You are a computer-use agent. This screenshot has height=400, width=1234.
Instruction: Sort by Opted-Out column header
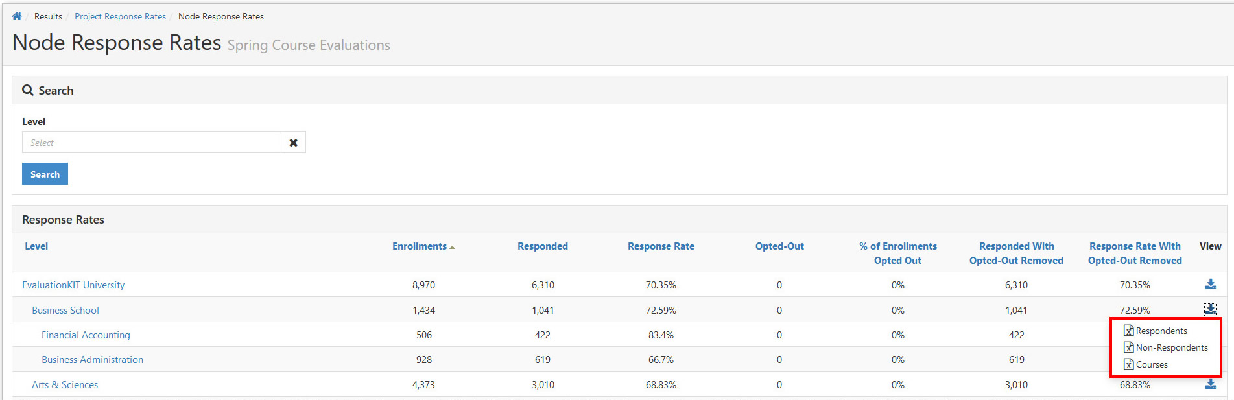coord(779,246)
